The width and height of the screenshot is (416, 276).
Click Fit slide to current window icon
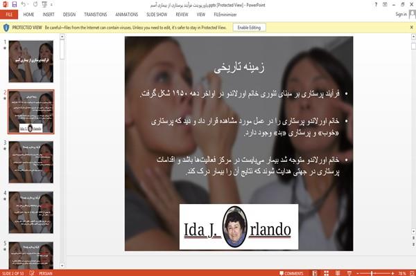click(412, 273)
